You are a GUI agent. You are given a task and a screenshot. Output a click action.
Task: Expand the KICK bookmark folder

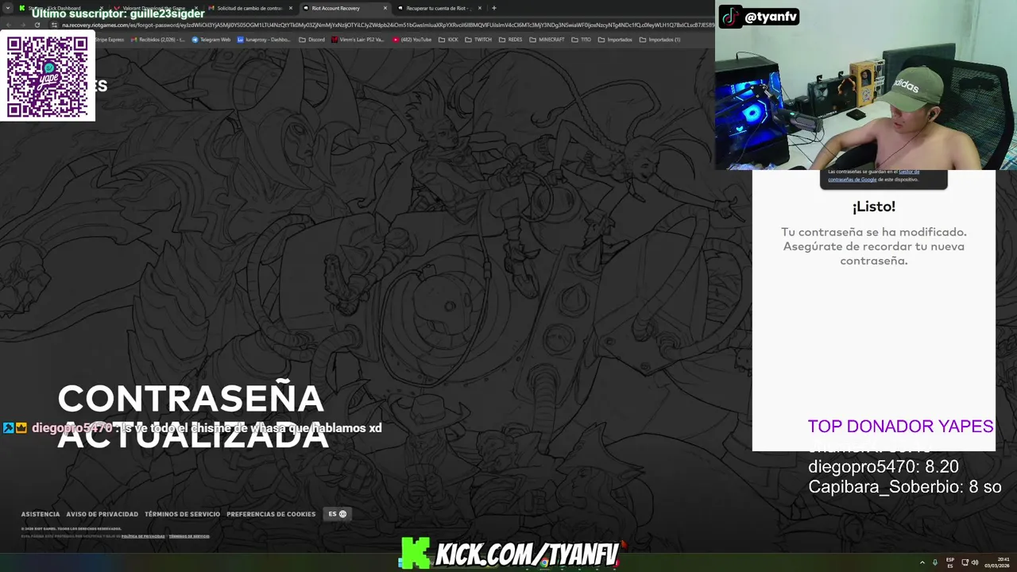click(449, 40)
